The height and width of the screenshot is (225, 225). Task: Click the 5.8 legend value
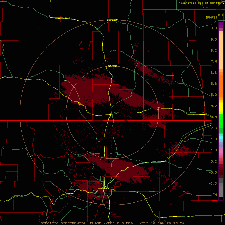[x=214, y=84]
